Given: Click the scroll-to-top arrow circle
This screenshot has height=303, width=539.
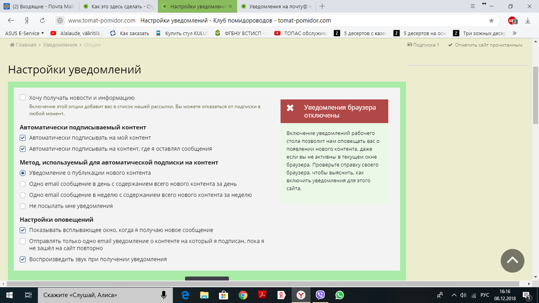Looking at the screenshot, I should [x=512, y=261].
